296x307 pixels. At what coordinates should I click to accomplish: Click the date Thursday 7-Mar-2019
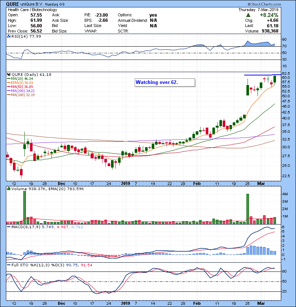[258, 10]
